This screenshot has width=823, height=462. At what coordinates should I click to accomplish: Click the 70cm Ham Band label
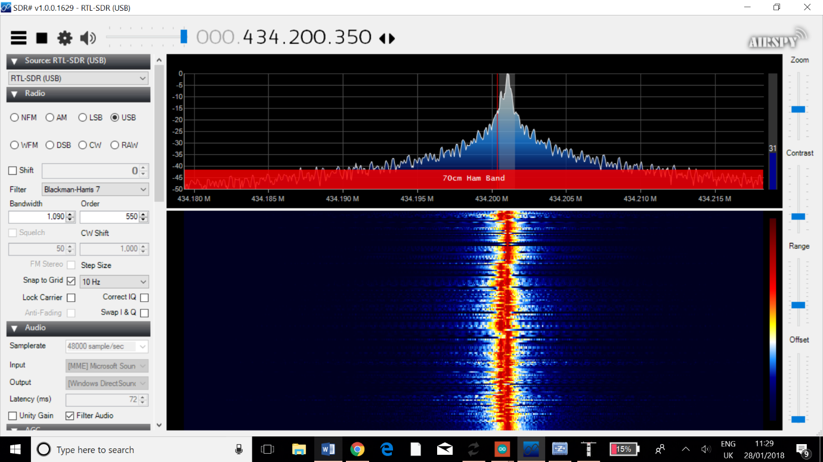pos(474,178)
